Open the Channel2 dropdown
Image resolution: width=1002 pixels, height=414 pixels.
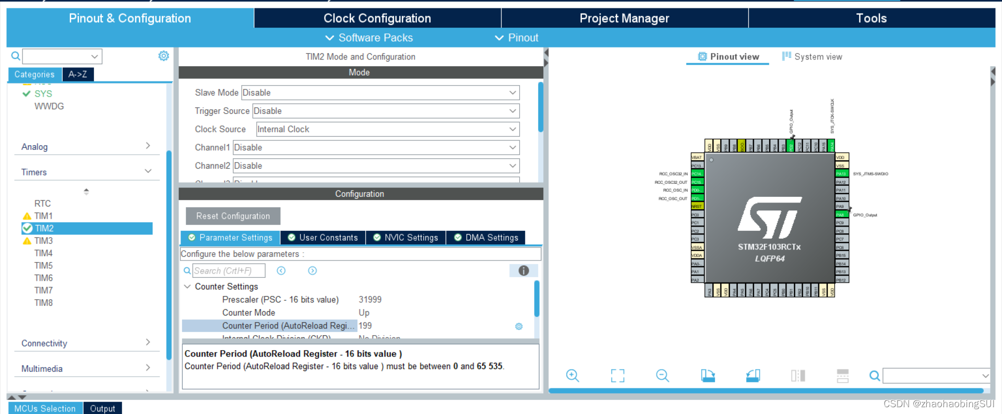coord(376,165)
